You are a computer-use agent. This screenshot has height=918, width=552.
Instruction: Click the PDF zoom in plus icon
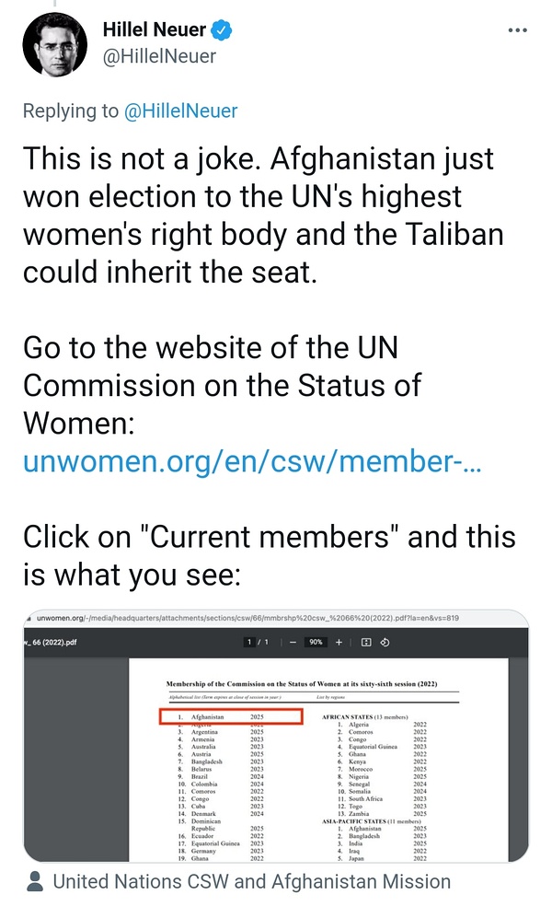339,642
